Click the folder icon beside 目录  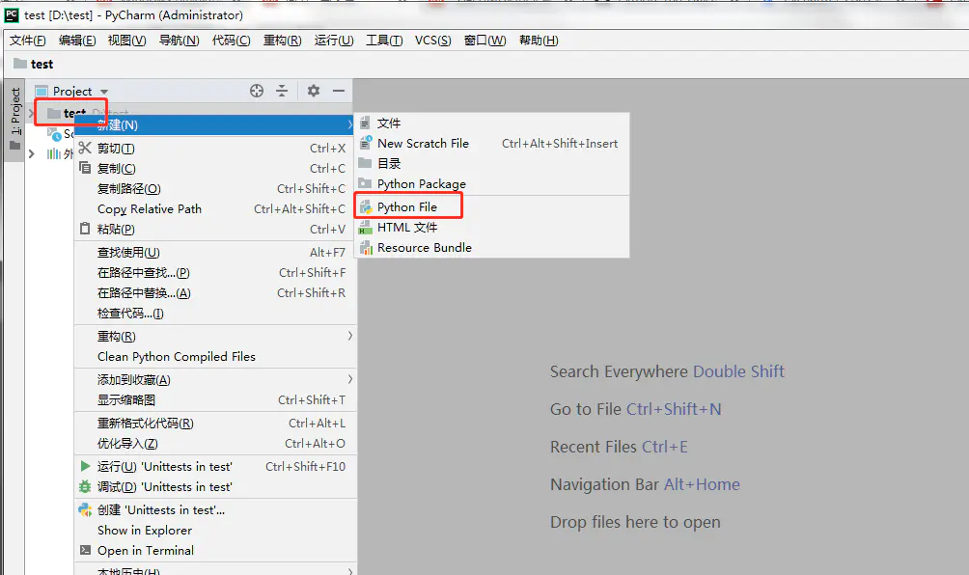[365, 163]
